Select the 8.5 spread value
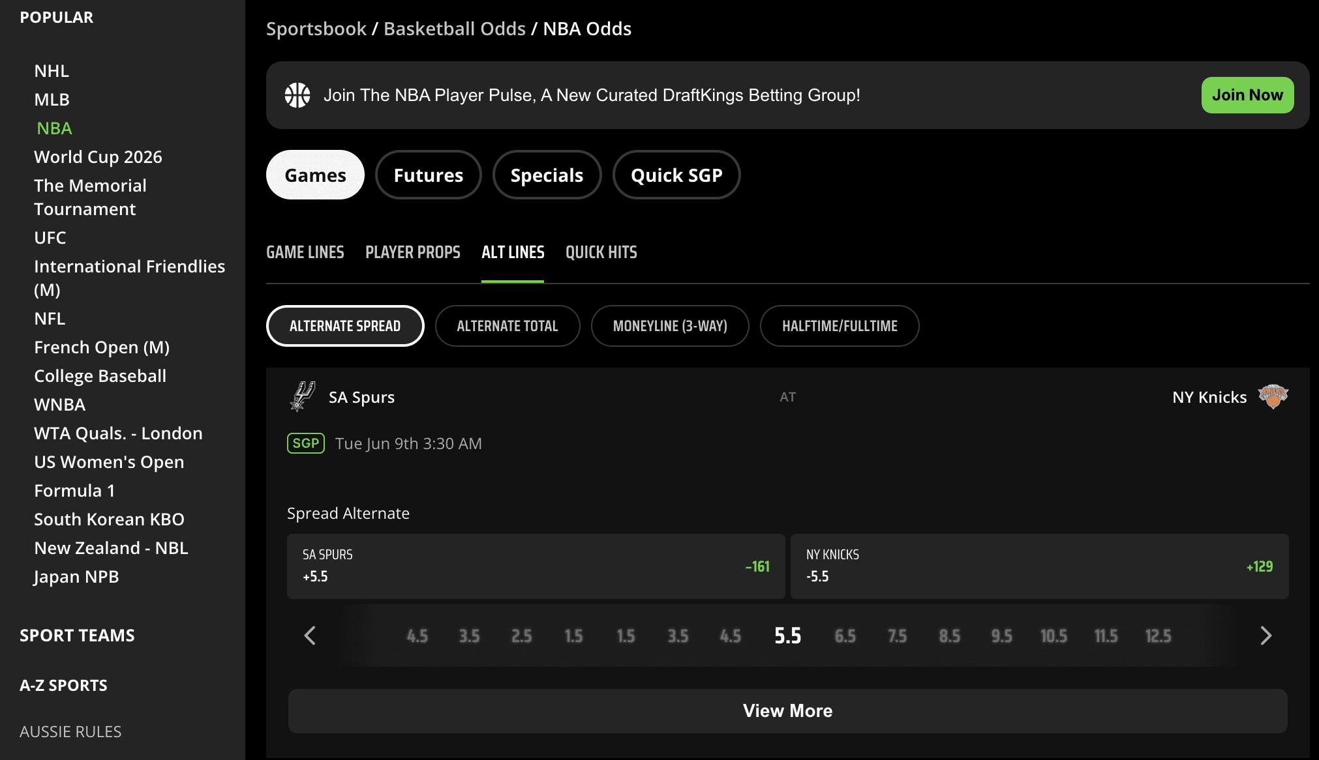1319x760 pixels. click(x=950, y=636)
